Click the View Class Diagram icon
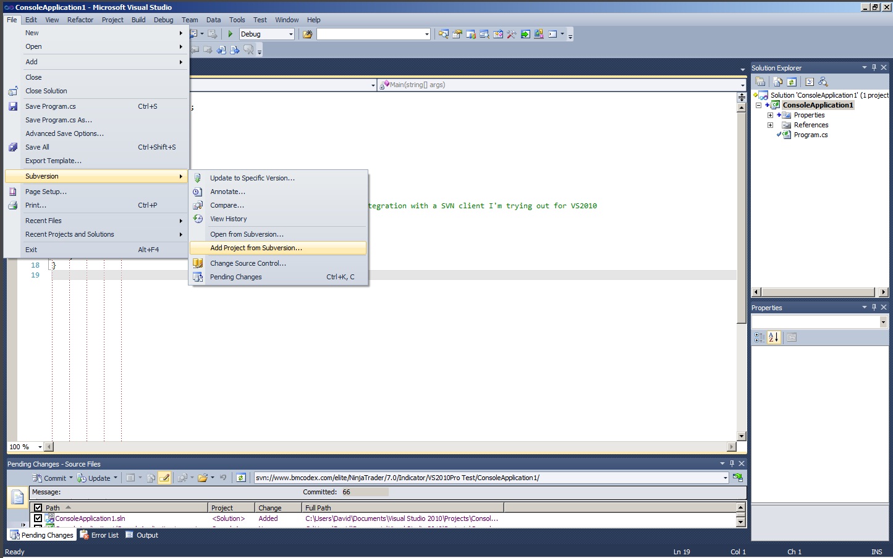The height and width of the screenshot is (558, 893). point(823,82)
